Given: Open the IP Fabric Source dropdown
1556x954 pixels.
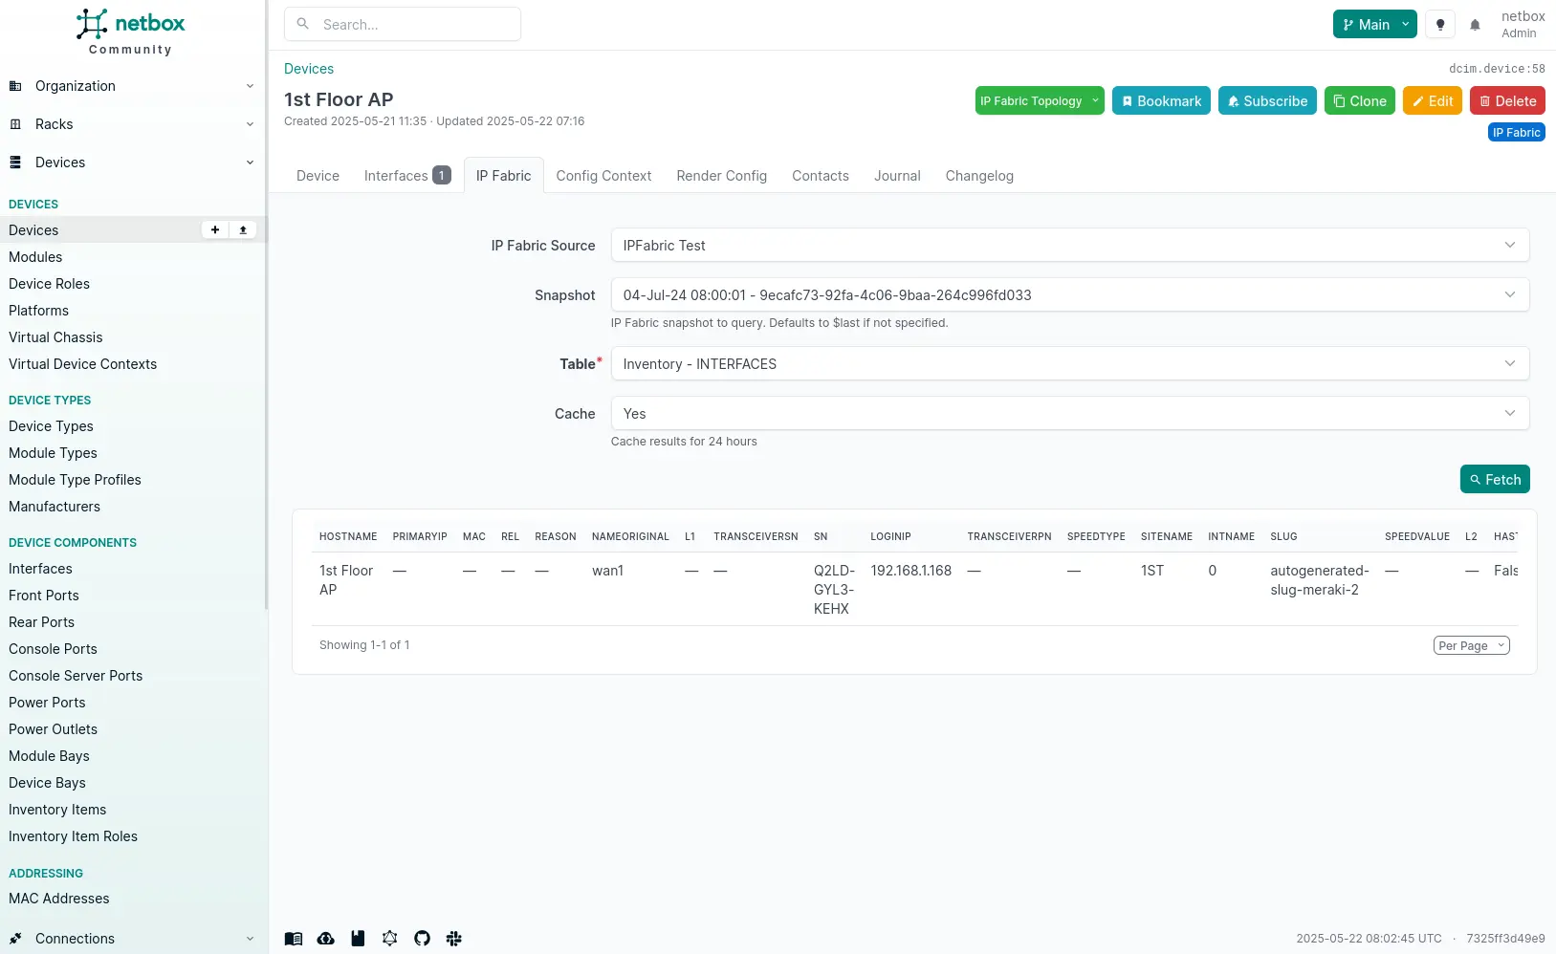Looking at the screenshot, I should [x=1069, y=246].
